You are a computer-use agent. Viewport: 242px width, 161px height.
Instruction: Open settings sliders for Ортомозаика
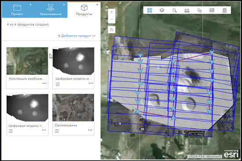57,131
